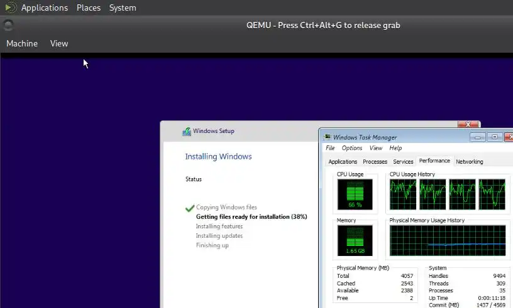513x308 pixels.
Task: Click the Physical Memory Total value 4057
Action: pyautogui.click(x=407, y=276)
